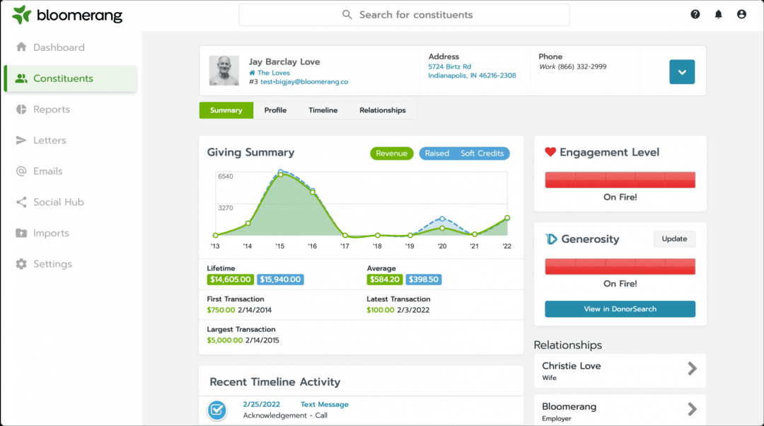Image resolution: width=764 pixels, height=426 pixels.
Task: Click the help question mark icon
Action: tap(695, 14)
